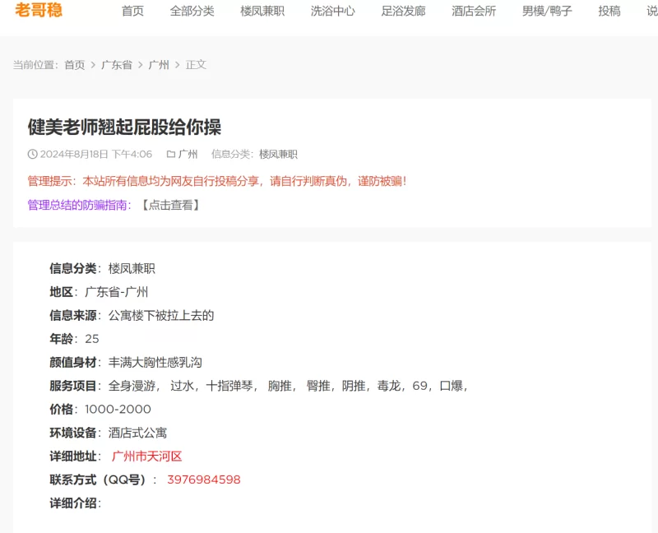Open the 【点击查看】 anti-scam guide link
658x533 pixels.
tap(169, 205)
